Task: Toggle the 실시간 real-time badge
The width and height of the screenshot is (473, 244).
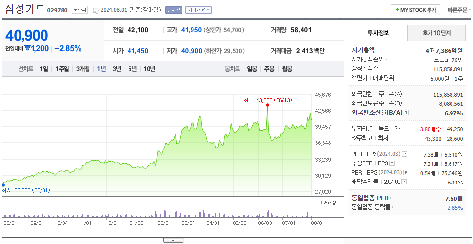Action: 173,10
